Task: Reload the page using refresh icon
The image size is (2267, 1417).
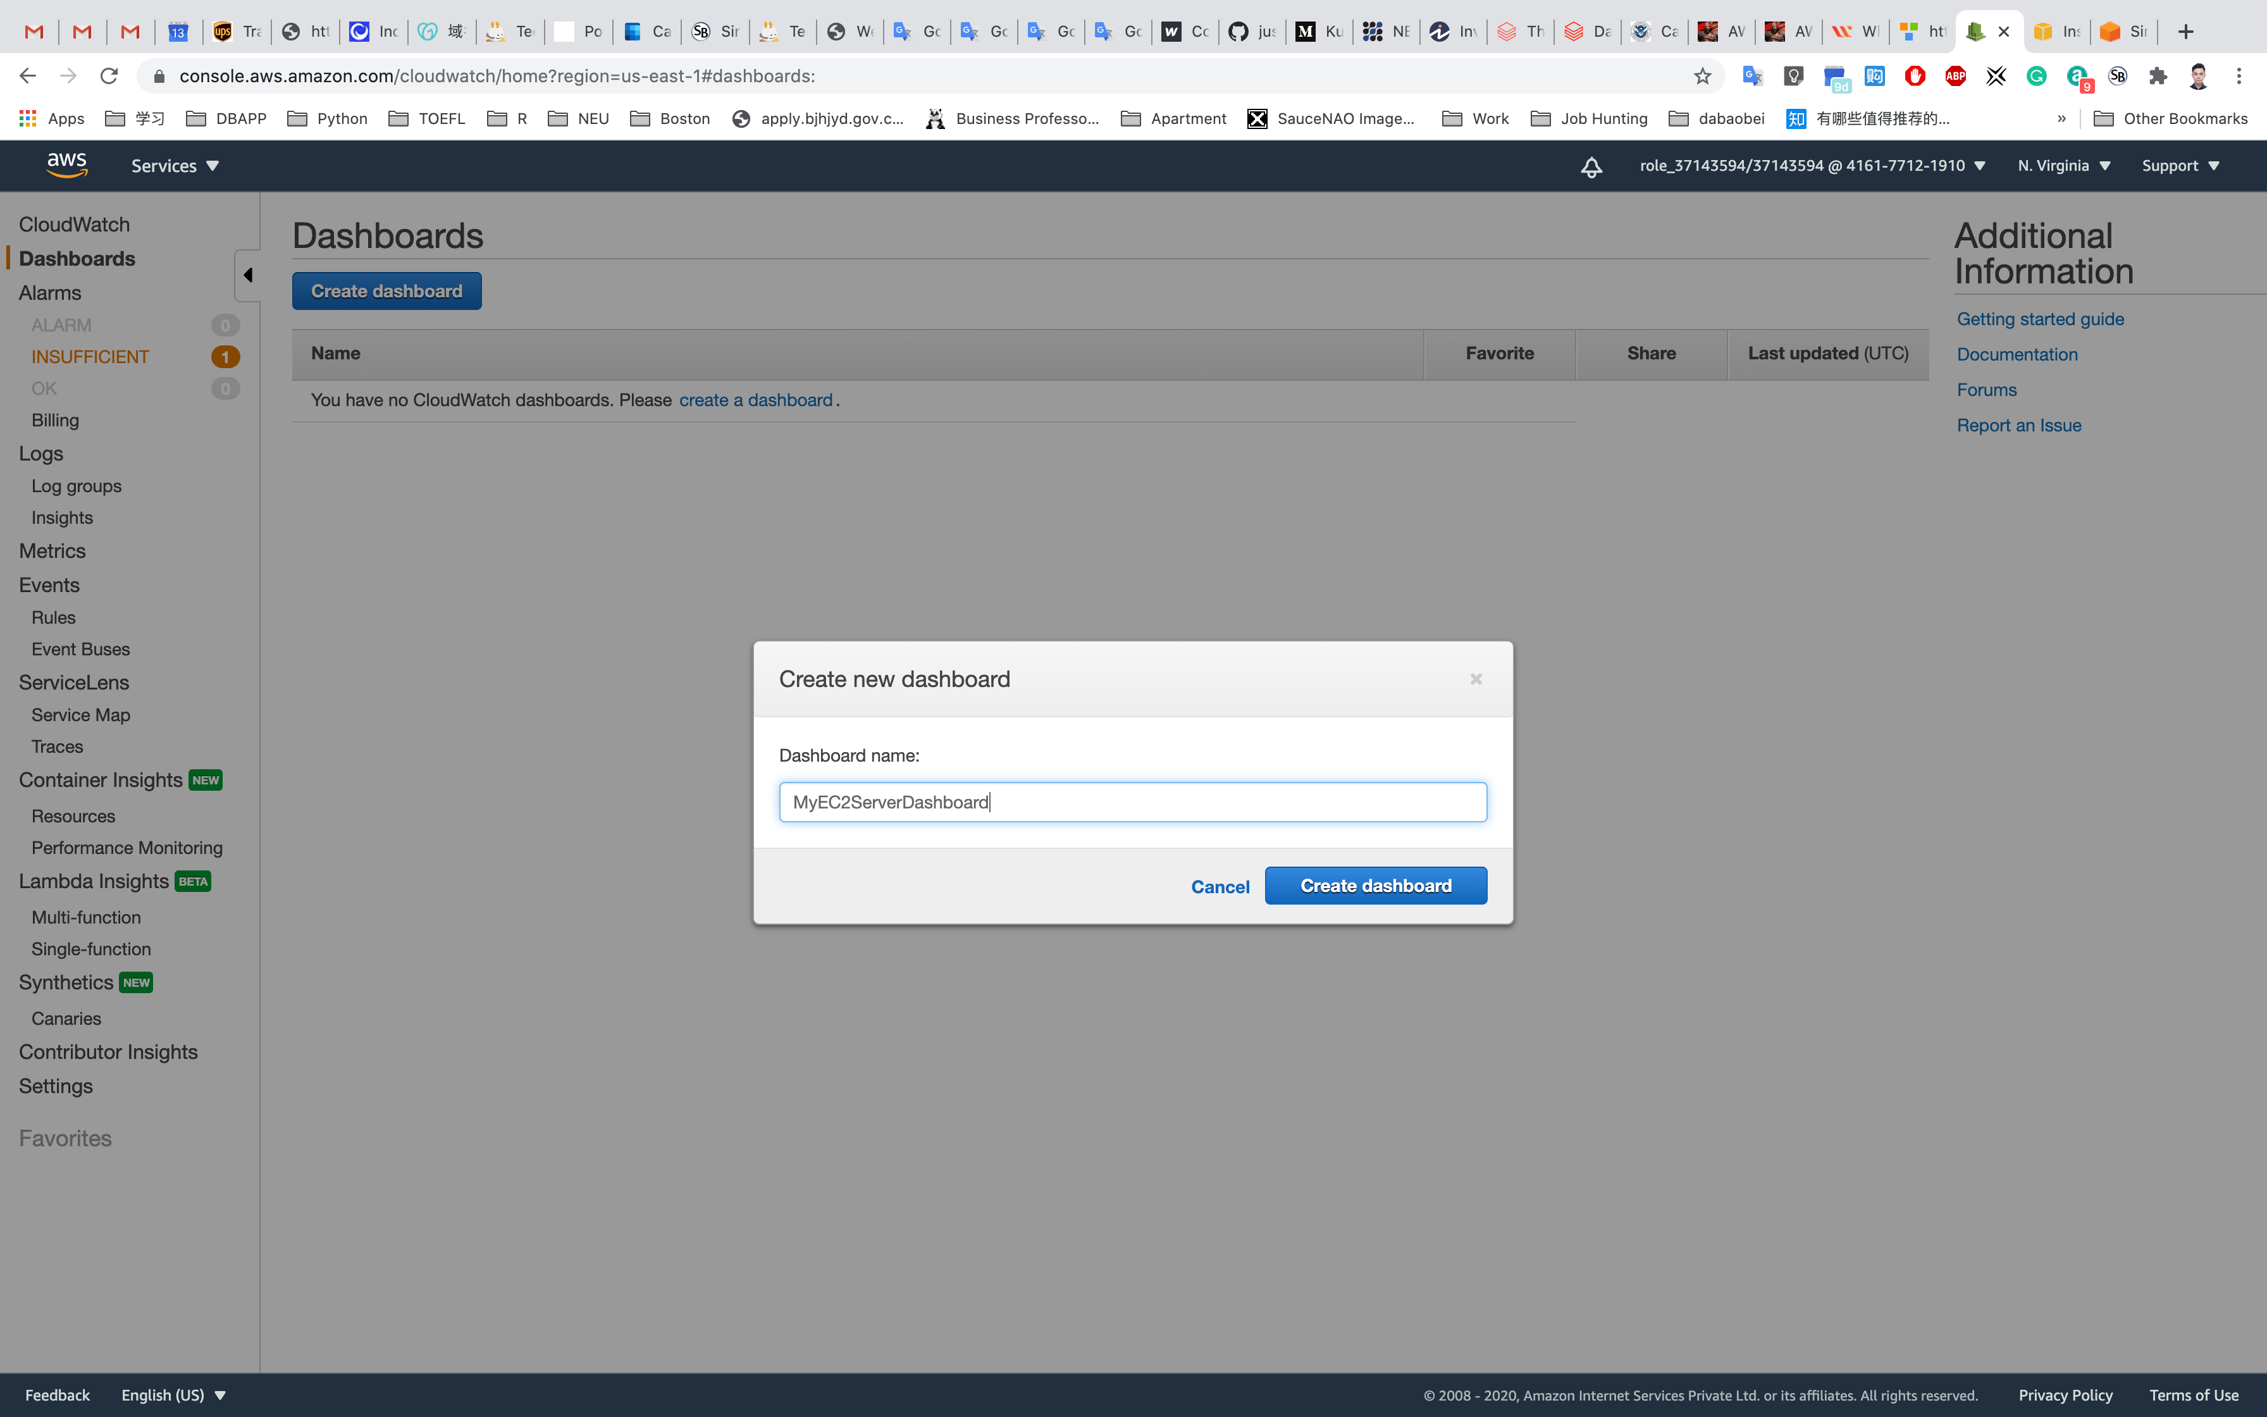Action: (x=109, y=76)
